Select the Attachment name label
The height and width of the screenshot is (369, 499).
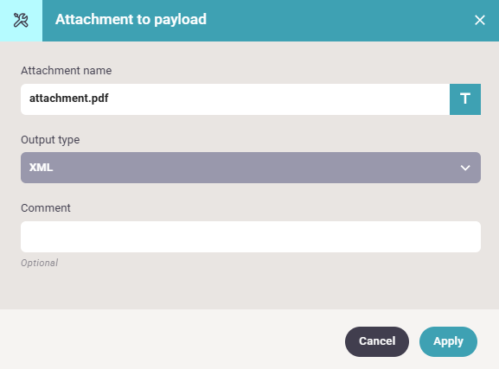[67, 70]
